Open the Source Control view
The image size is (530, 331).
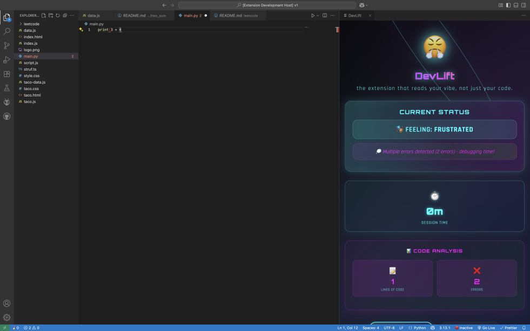(7, 45)
